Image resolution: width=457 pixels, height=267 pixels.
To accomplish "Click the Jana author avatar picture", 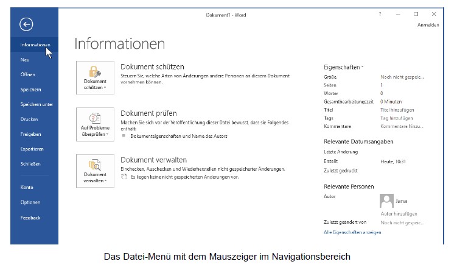I will (386, 201).
